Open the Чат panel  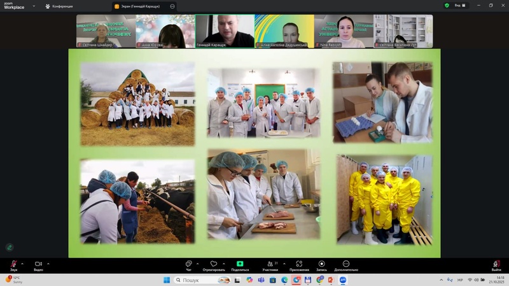tap(188, 264)
